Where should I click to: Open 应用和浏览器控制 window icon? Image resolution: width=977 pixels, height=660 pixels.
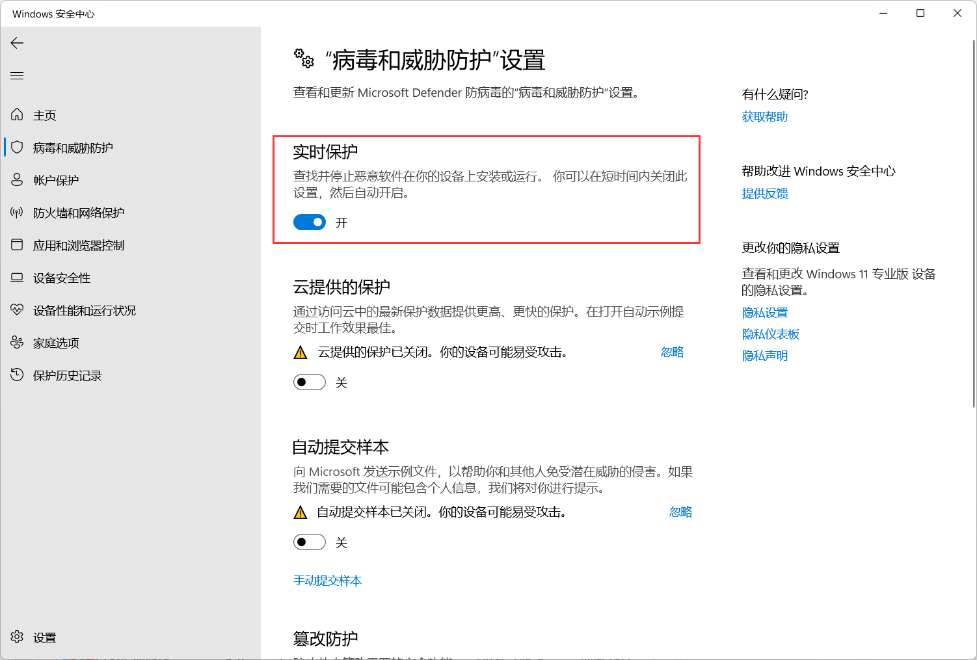click(17, 245)
